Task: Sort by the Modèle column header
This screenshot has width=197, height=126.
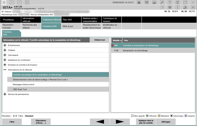Action: [x=117, y=40]
